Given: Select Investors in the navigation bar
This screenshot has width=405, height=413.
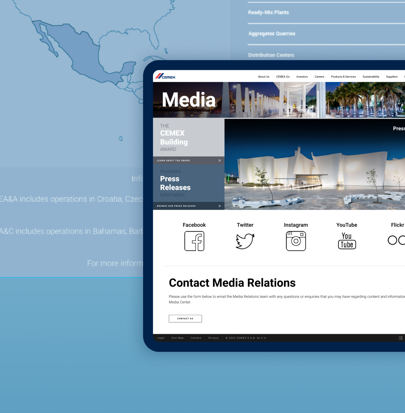Looking at the screenshot, I should click(302, 77).
